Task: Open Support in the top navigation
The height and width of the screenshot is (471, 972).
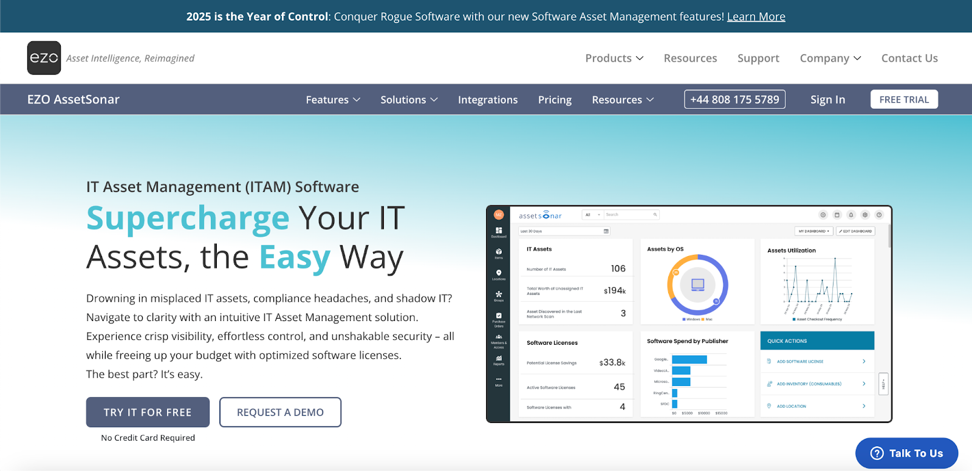Action: coord(758,58)
